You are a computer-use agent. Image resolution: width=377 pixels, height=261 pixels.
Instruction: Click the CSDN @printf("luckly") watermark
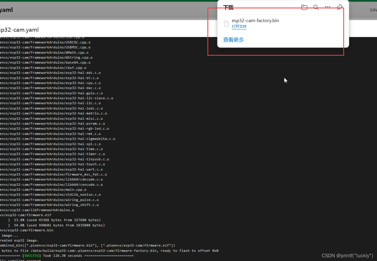click(x=347, y=256)
